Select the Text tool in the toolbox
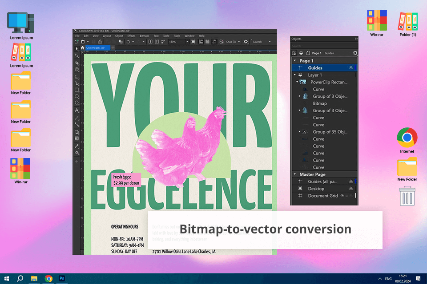The height and width of the screenshot is (284, 427). [x=77, y=110]
